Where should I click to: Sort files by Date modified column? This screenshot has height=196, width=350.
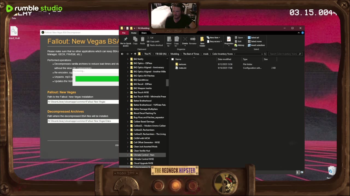pos(224,59)
